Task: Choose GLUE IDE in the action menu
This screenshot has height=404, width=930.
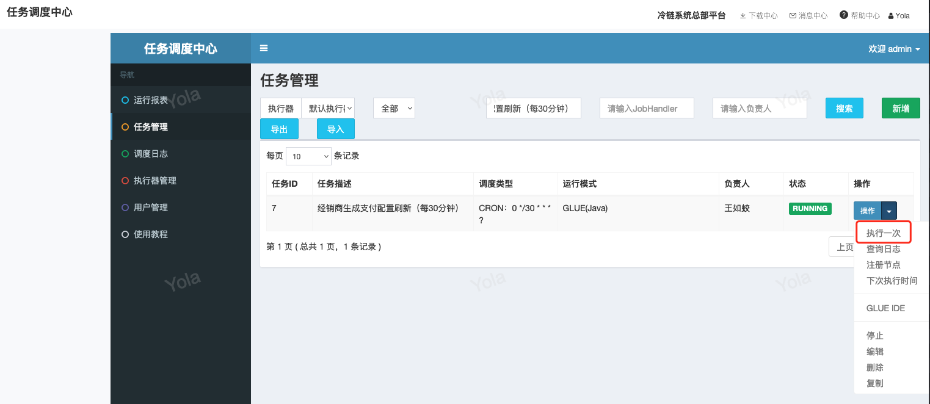Action: click(885, 308)
